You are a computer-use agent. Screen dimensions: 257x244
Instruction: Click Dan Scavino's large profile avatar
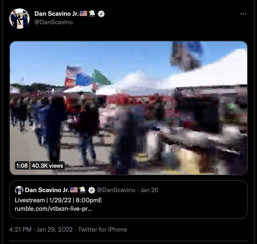[19, 19]
